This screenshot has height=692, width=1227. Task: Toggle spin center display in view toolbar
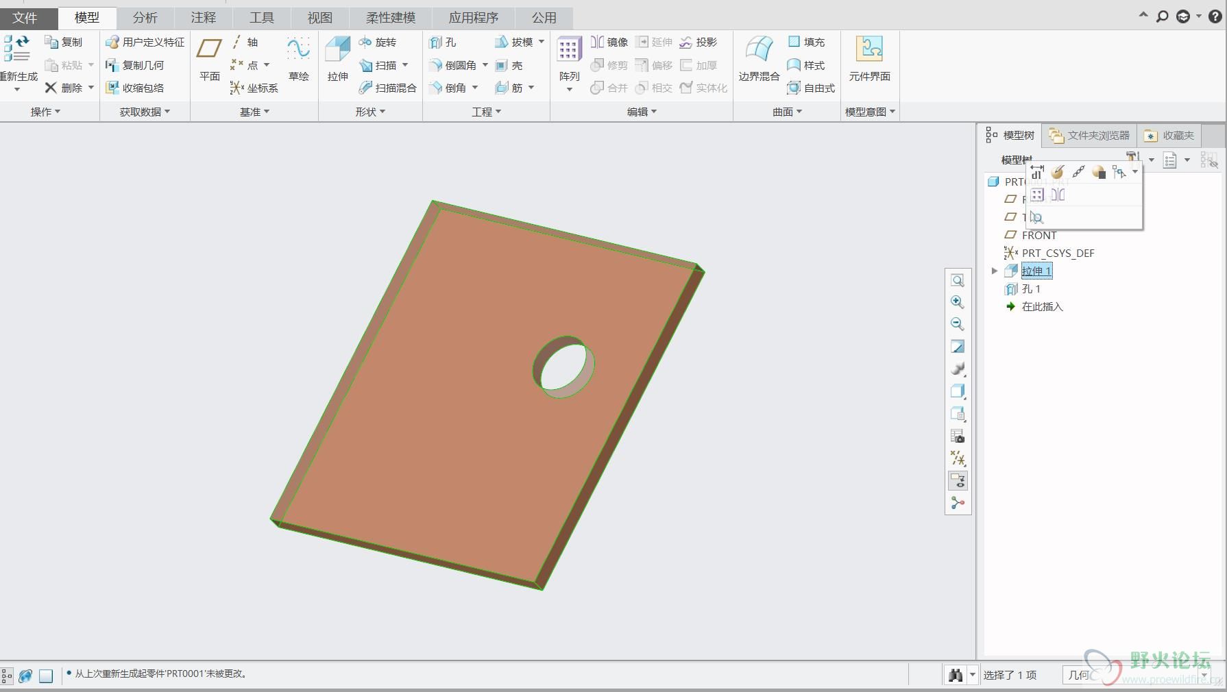958,503
